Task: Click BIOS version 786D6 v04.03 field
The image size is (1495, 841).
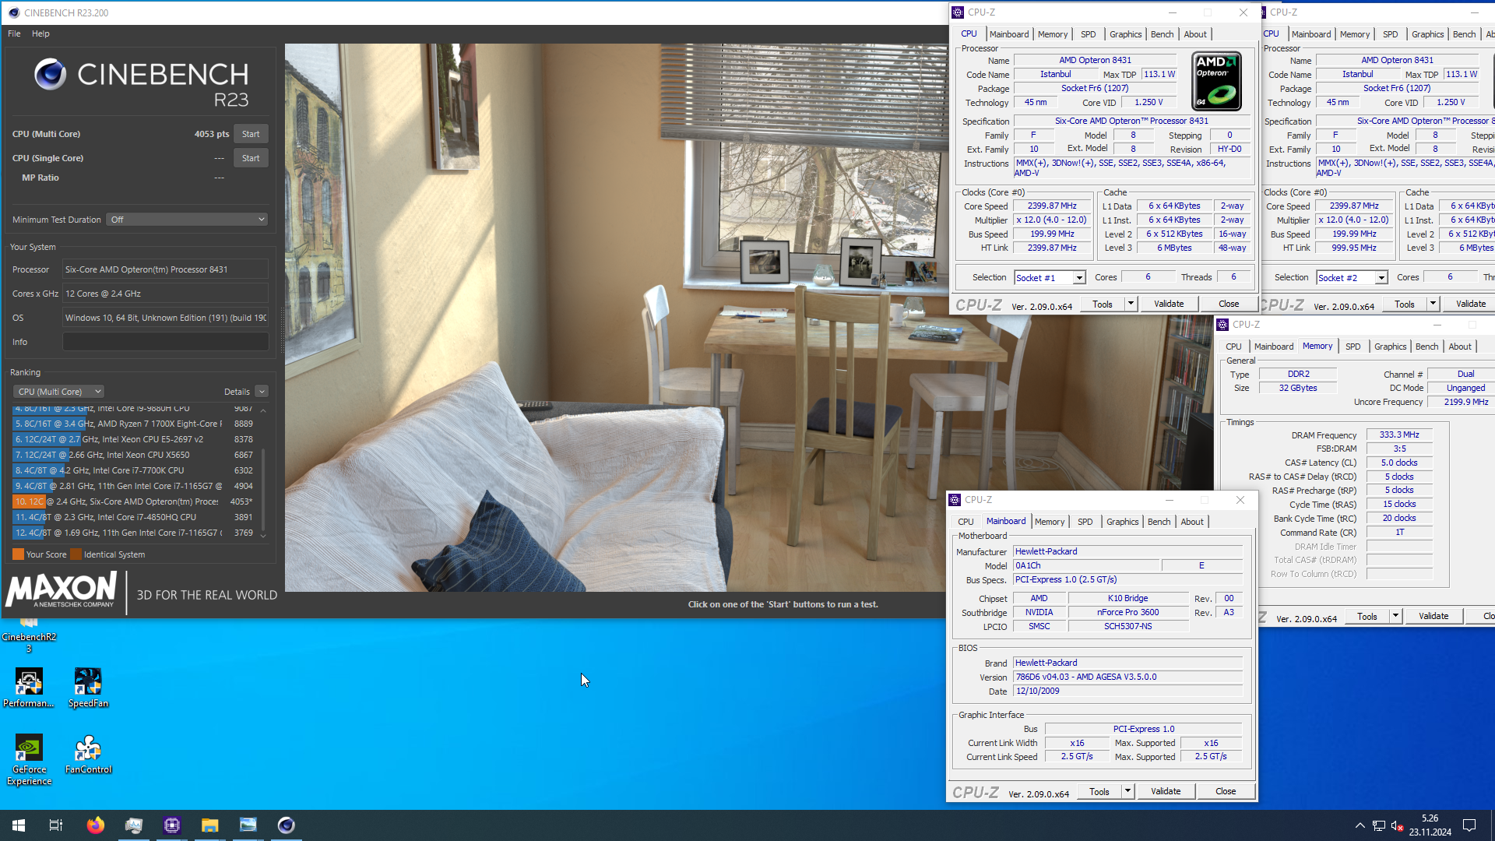Action: click(x=1127, y=677)
